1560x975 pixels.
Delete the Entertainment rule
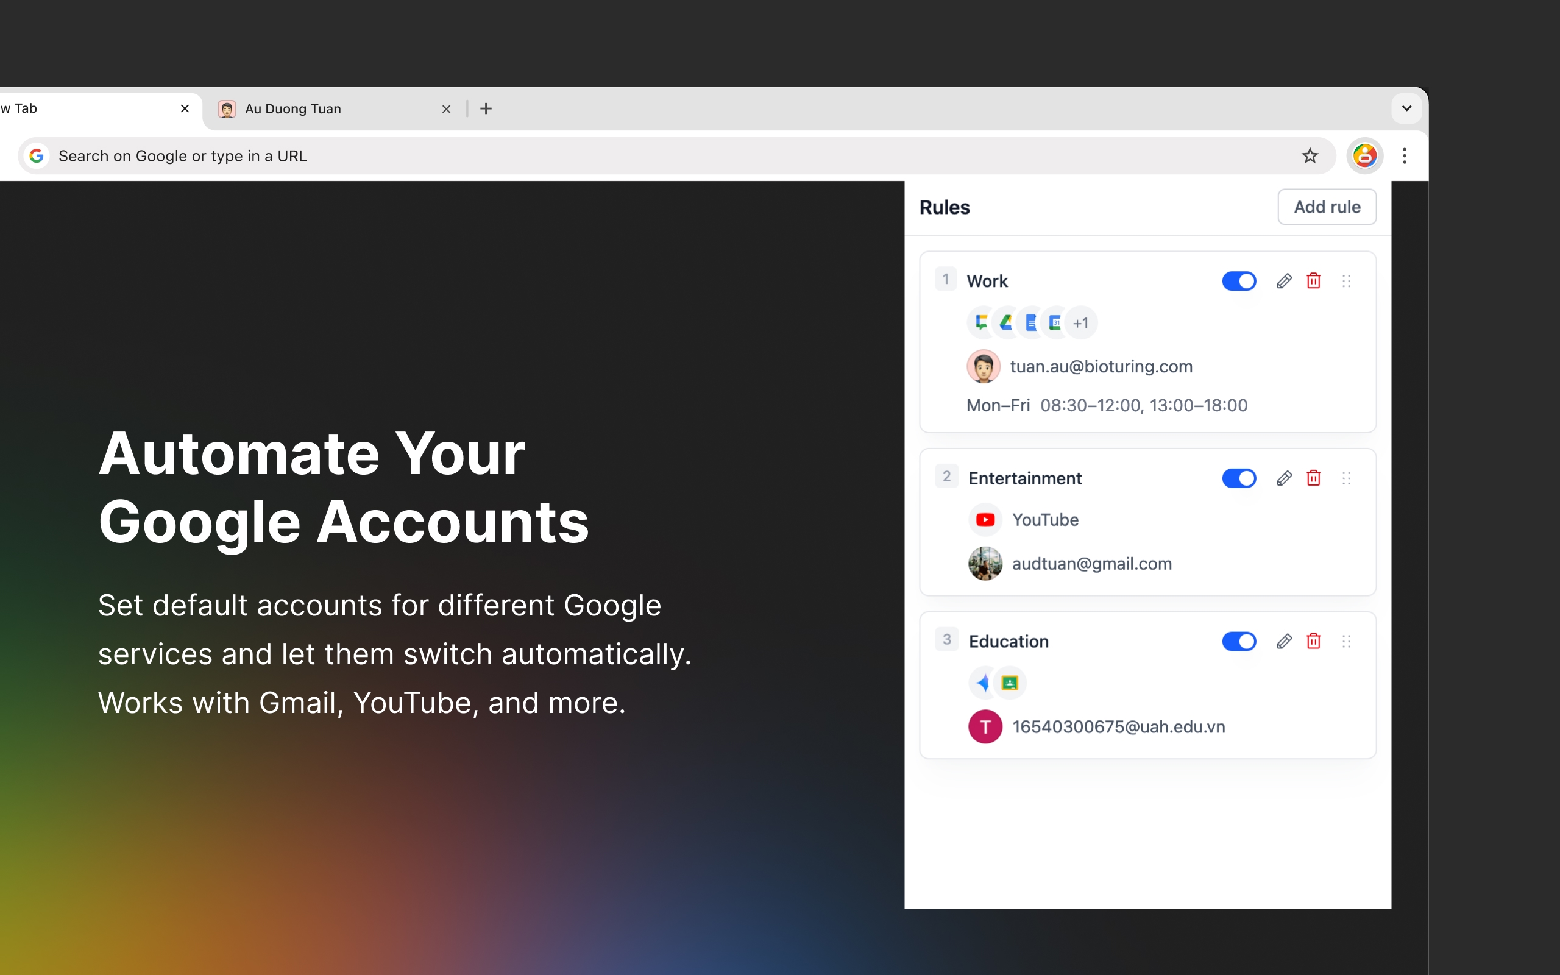pos(1313,478)
